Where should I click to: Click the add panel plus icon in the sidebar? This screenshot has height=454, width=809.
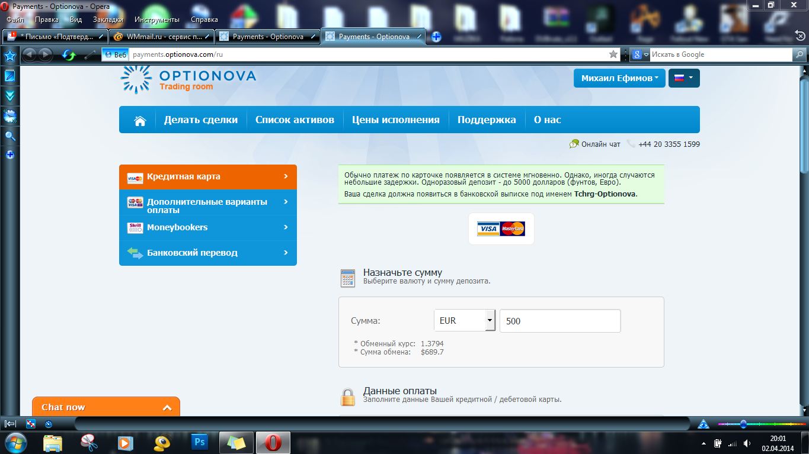[10, 155]
